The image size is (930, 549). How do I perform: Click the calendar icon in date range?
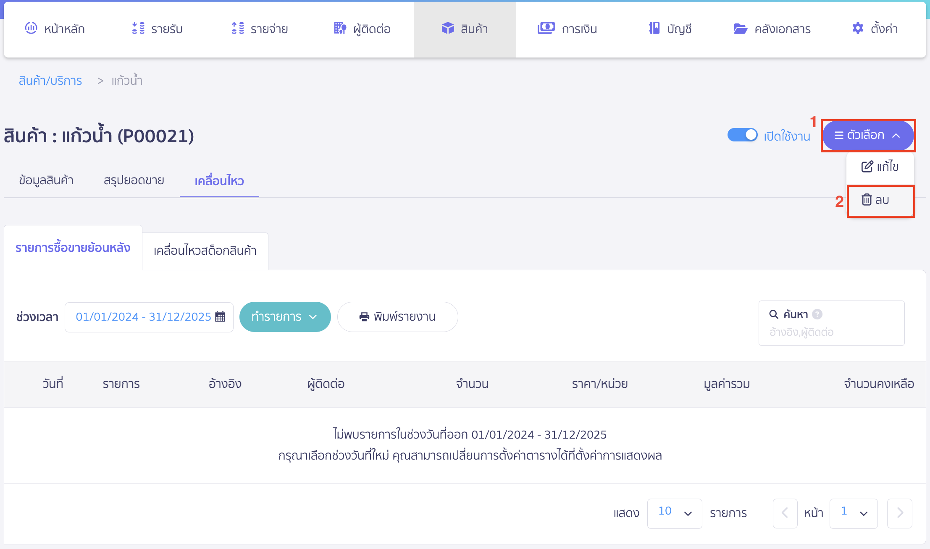pos(220,317)
